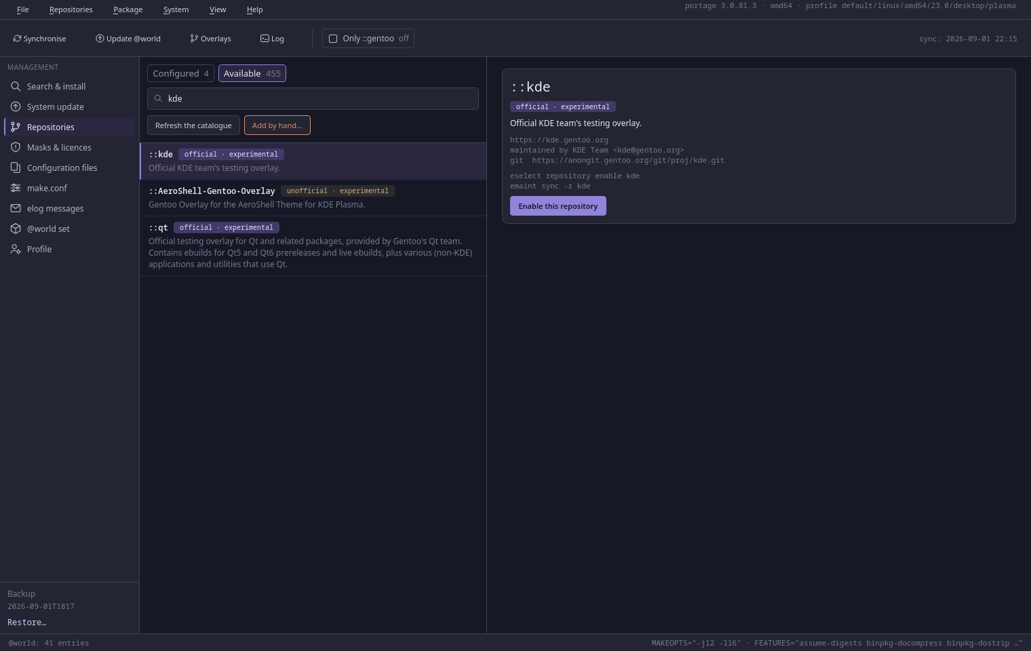Open System update page in sidebar
1031x651 pixels.
pos(70,106)
